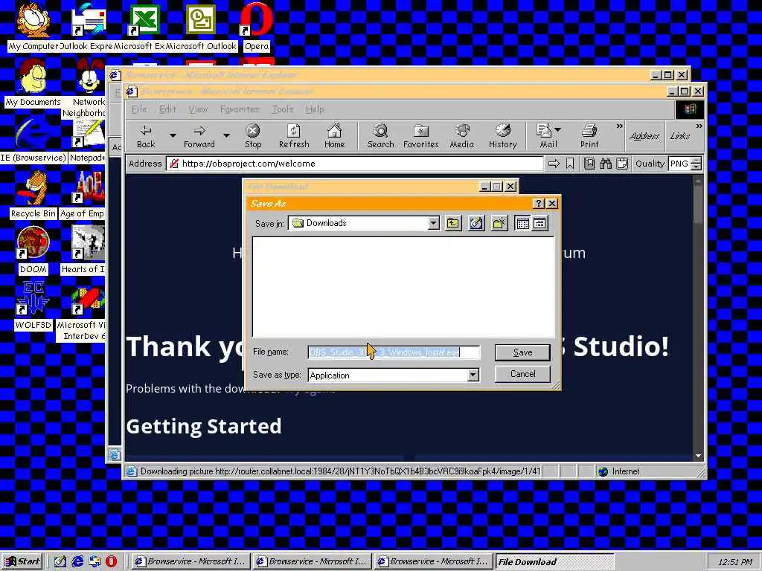Open the History toolbar button
Image resolution: width=762 pixels, height=571 pixels.
(502, 136)
